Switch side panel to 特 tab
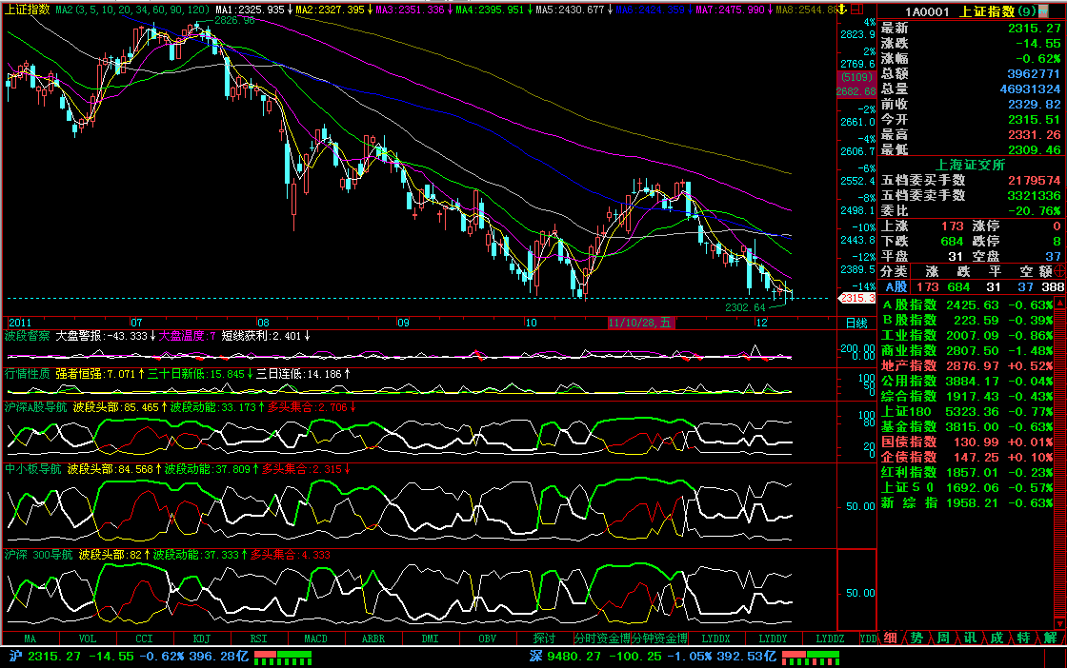Image resolution: width=1067 pixels, height=668 pixels. pyautogui.click(x=1023, y=639)
